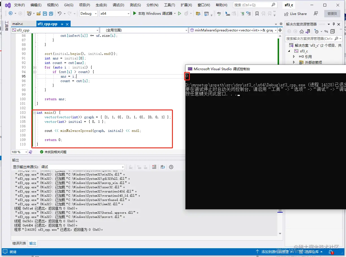This screenshot has width=346, height=257.
Task: Collapse all in Solution Explorer
Action: (x=332, y=31)
